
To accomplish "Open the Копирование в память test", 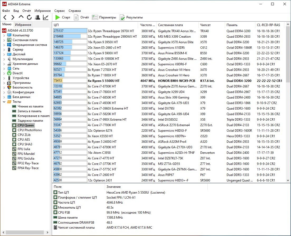I will point(31,116).
